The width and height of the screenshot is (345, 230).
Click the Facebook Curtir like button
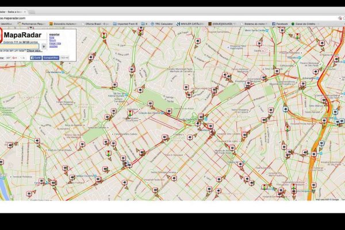click(36, 57)
